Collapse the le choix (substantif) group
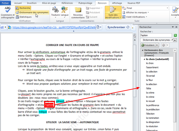Viewport: 179px width, 131px height. point(144,59)
